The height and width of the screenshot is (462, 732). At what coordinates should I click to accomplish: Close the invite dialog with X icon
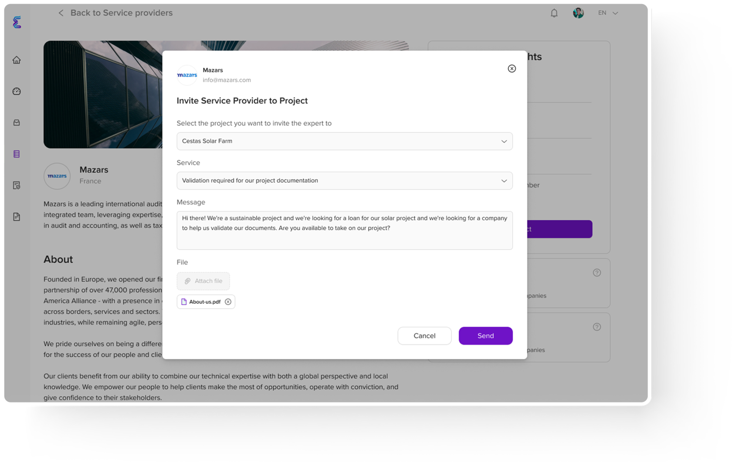pyautogui.click(x=512, y=69)
